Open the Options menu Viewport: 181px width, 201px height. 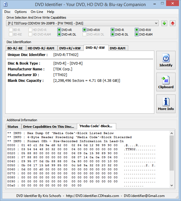(x=21, y=12)
